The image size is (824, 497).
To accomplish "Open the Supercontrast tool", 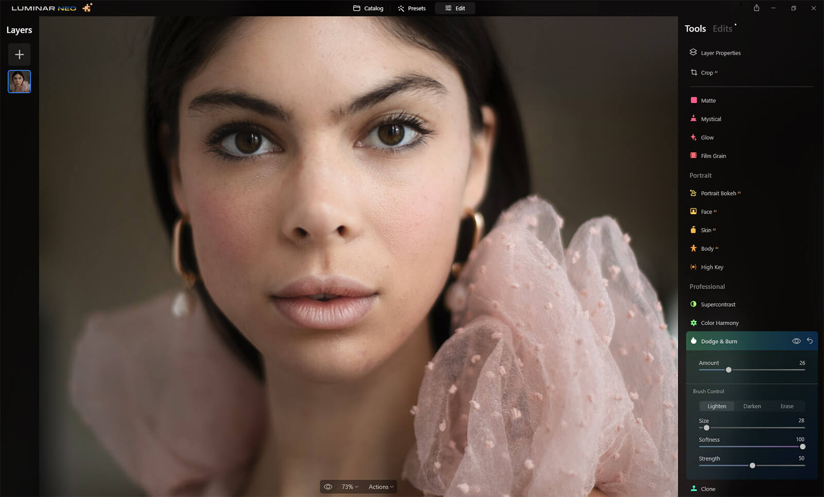I will (717, 305).
